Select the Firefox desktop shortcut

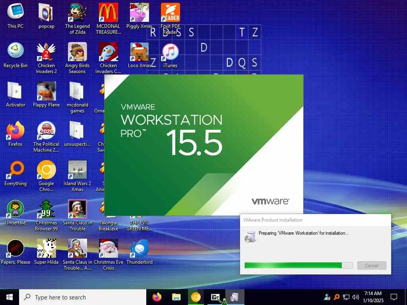click(x=16, y=134)
